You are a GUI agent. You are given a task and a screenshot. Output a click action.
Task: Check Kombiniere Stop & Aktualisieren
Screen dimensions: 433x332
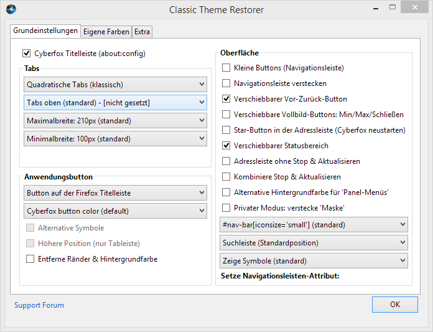tap(226, 177)
